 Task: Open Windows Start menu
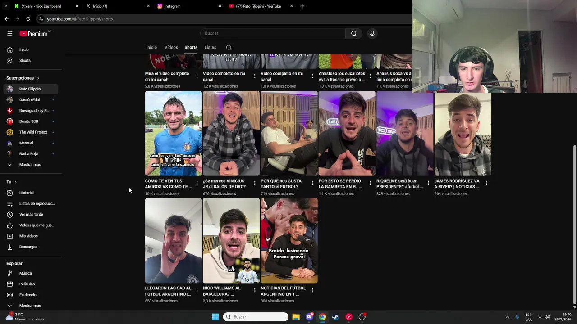(x=215, y=317)
